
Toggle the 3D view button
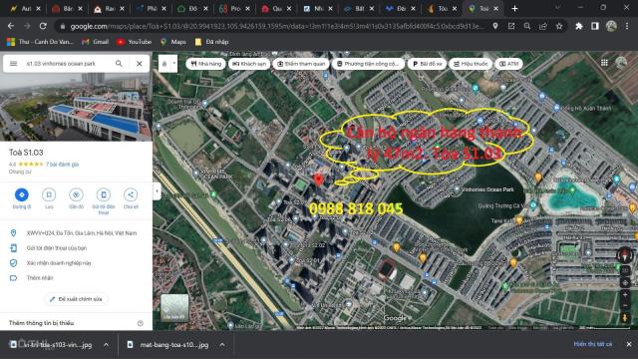[625, 270]
